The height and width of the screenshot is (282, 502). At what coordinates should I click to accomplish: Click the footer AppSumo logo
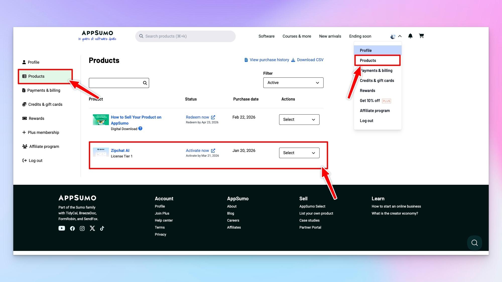pos(77,198)
